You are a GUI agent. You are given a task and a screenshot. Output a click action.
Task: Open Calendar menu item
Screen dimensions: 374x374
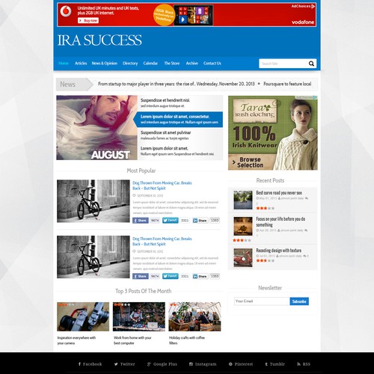click(x=150, y=64)
